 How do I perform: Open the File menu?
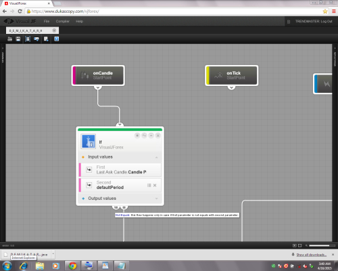point(47,21)
